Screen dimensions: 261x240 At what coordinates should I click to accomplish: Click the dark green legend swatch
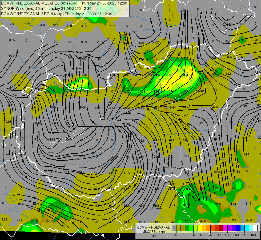pos(187,228)
